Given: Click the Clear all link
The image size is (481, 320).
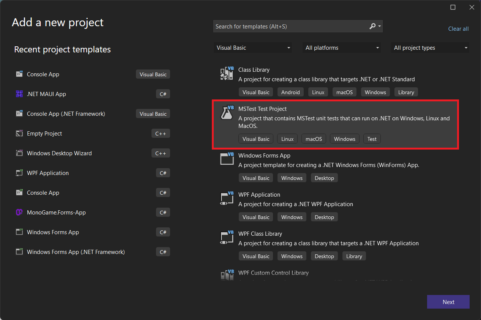Looking at the screenshot, I should coord(458,29).
